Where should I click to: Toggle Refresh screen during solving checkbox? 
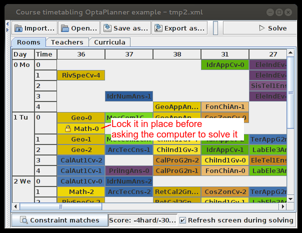click(183, 220)
